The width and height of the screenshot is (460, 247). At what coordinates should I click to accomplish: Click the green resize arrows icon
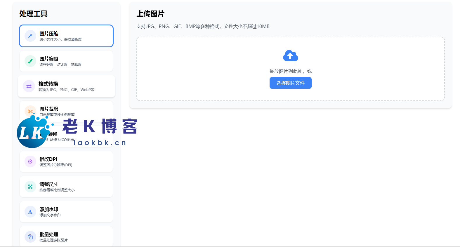[x=30, y=187]
